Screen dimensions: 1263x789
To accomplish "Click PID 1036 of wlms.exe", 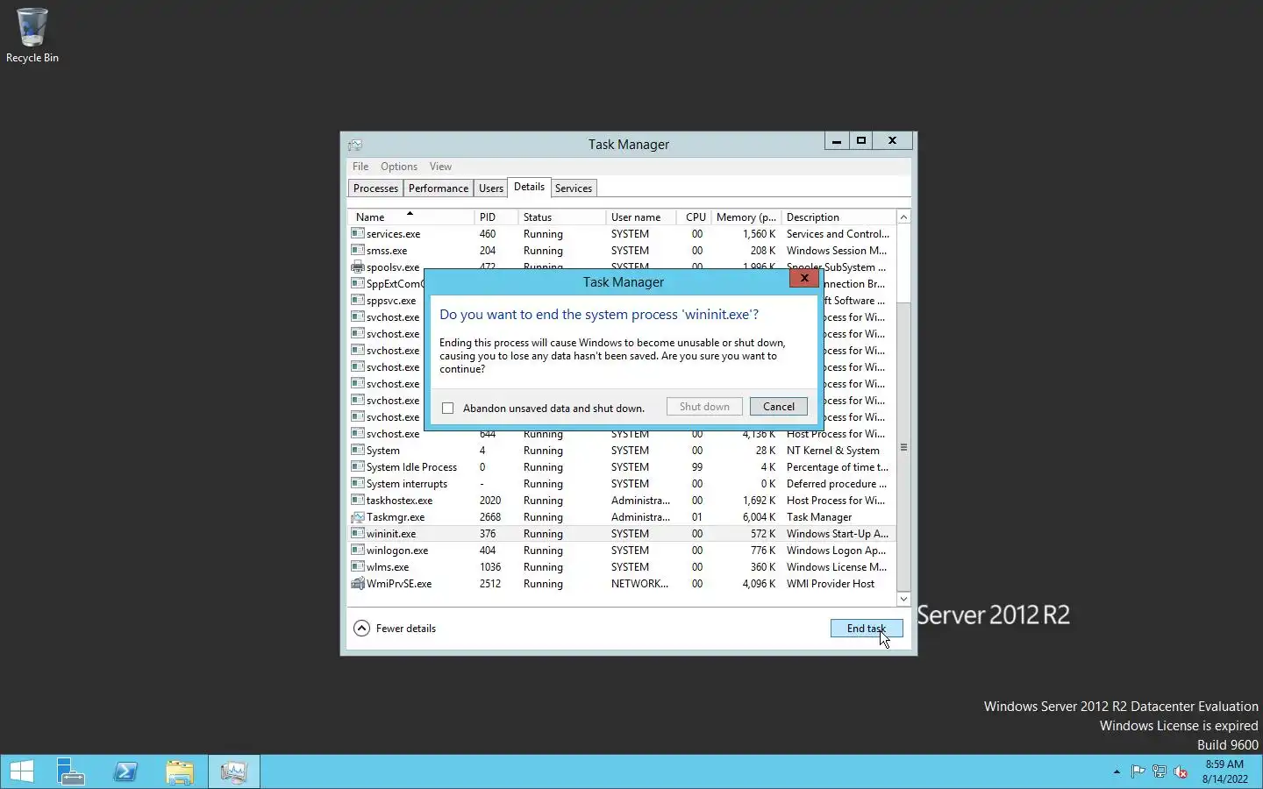I will pyautogui.click(x=490, y=567).
